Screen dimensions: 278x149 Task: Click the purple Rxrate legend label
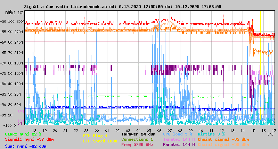point(179,144)
